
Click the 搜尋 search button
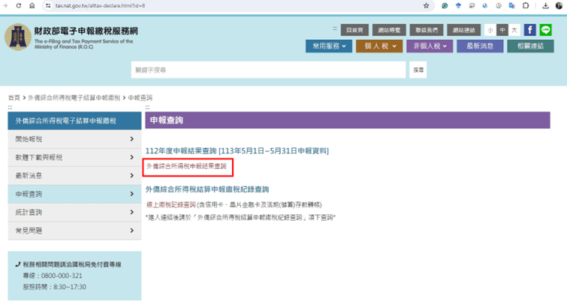(x=418, y=70)
